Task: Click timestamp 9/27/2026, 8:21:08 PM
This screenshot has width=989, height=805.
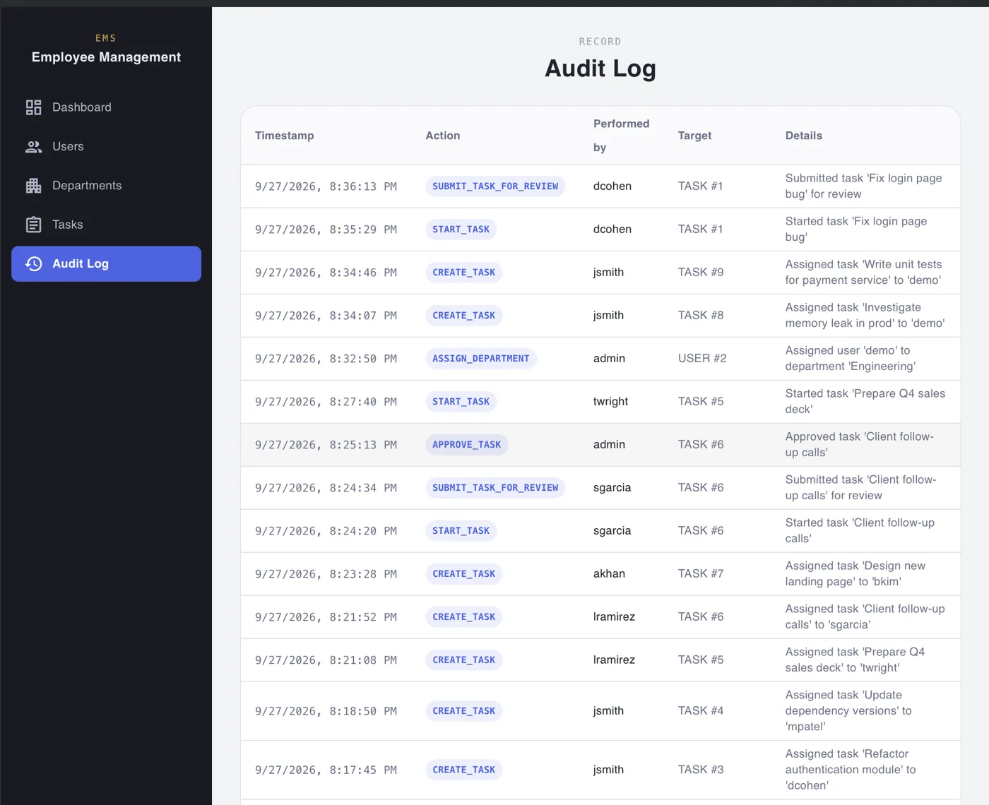Action: tap(326, 660)
